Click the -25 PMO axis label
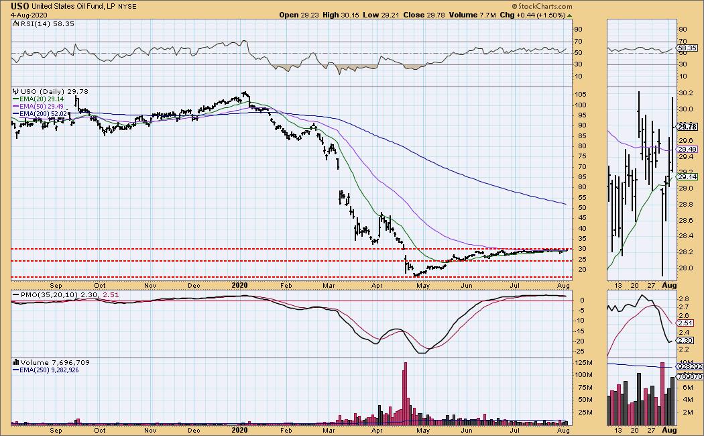704x436 pixels. (581, 351)
